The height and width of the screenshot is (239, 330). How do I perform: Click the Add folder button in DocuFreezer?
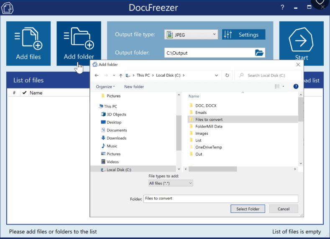[x=79, y=43]
